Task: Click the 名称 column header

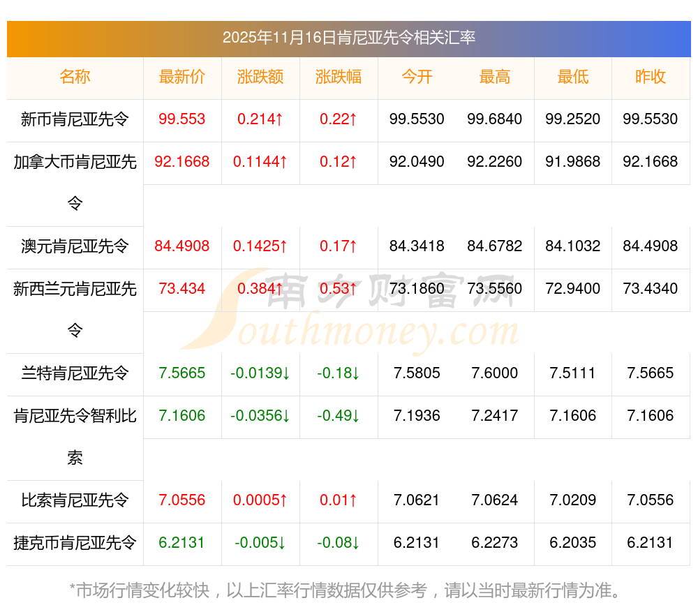Action: [x=75, y=77]
